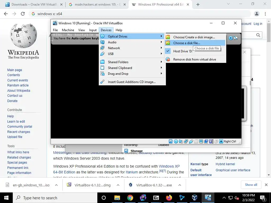The width and height of the screenshot is (271, 203).
Task: Open the View menu in VirtualBox
Action: pos(82,30)
